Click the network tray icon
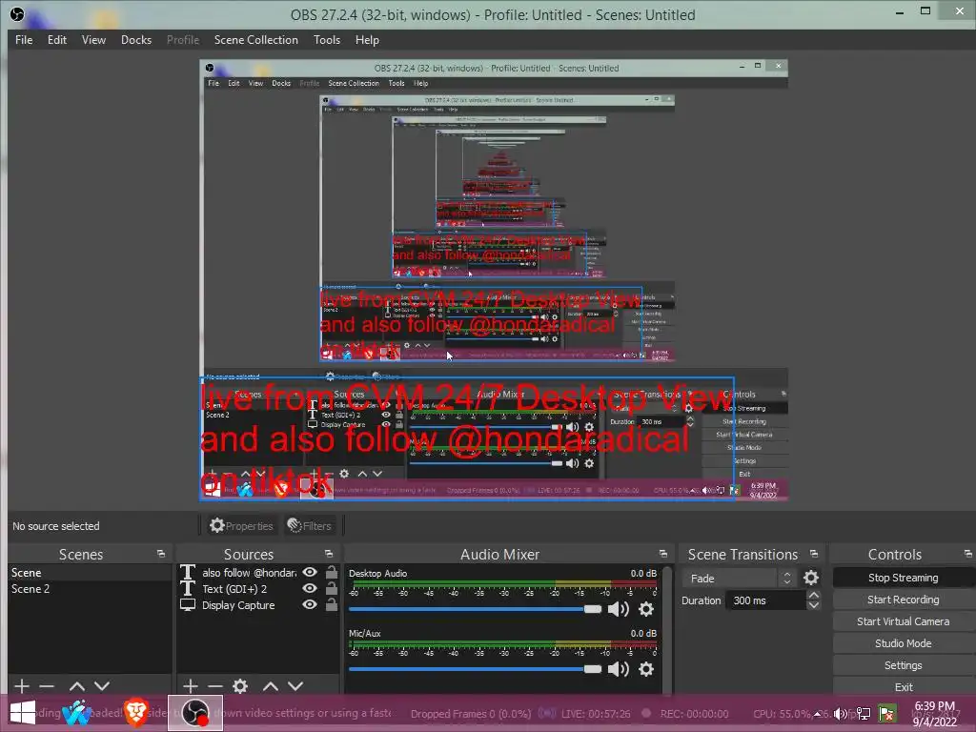 pyautogui.click(x=864, y=714)
